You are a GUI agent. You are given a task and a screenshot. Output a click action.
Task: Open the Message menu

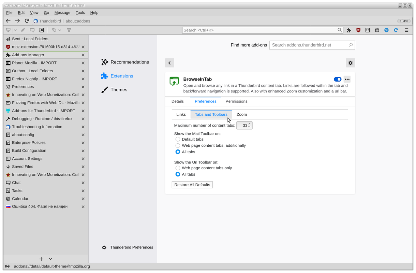tap(62, 13)
